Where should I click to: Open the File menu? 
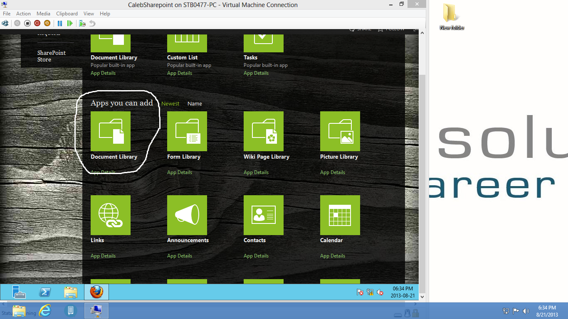(x=7, y=14)
